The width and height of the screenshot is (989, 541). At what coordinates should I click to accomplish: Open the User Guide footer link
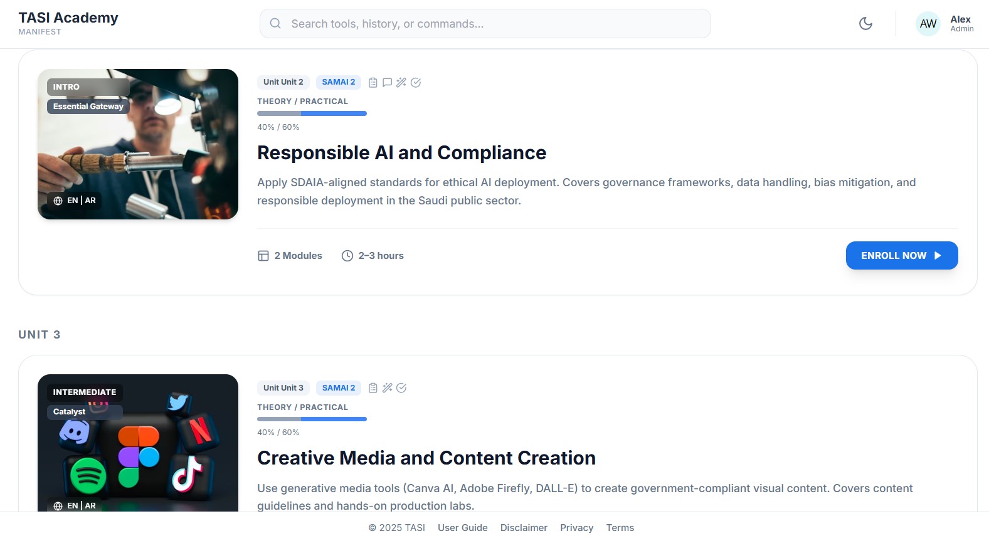click(462, 528)
